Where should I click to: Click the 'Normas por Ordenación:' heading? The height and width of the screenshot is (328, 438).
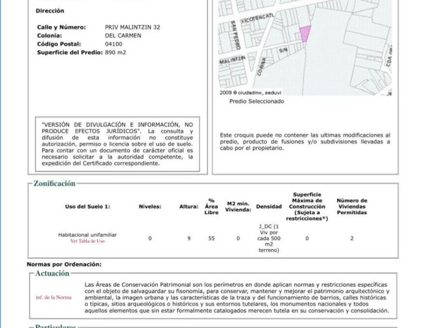pos(64,264)
